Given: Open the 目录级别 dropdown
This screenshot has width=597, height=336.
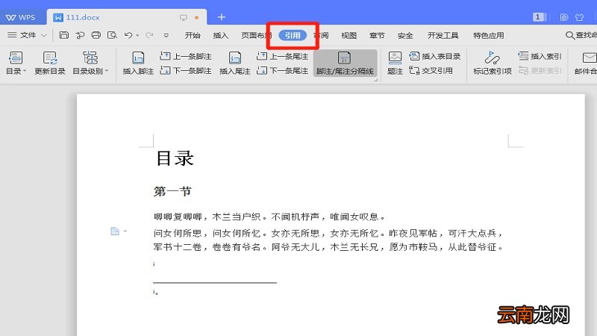Looking at the screenshot, I should pos(90,63).
